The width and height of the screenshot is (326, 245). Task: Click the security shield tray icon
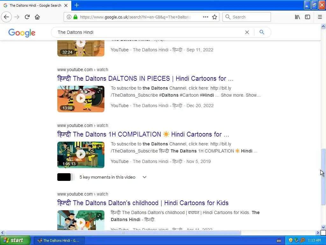(291, 241)
